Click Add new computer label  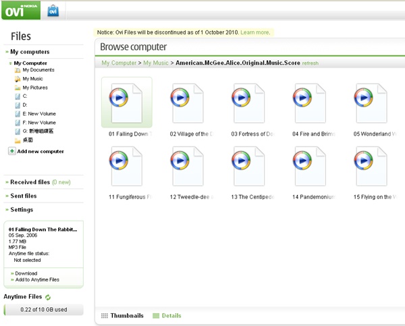click(40, 151)
